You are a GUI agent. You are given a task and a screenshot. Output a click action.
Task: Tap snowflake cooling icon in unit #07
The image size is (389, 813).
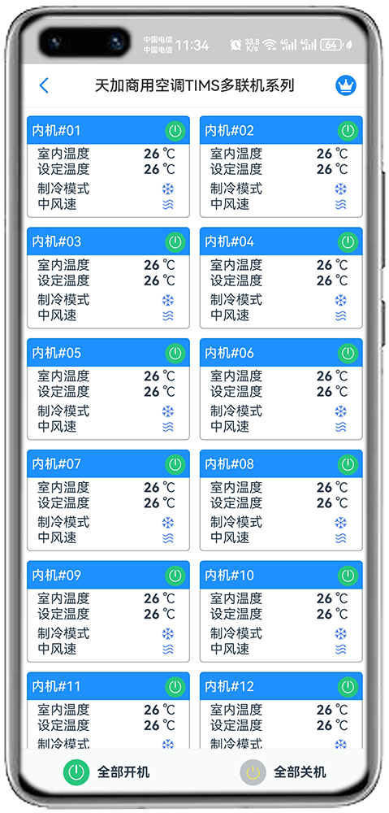pyautogui.click(x=168, y=523)
